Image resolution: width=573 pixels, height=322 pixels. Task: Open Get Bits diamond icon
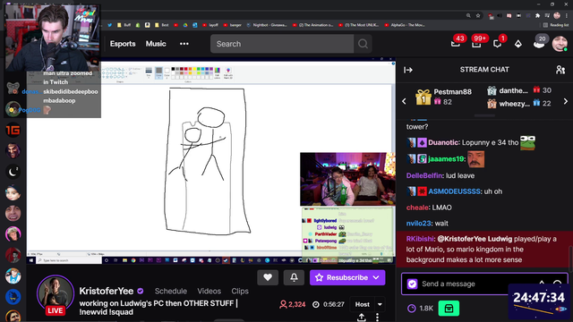518,44
